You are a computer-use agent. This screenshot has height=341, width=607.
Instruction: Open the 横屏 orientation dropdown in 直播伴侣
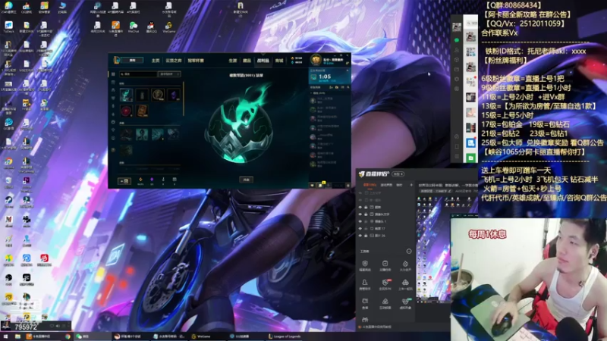(398, 174)
